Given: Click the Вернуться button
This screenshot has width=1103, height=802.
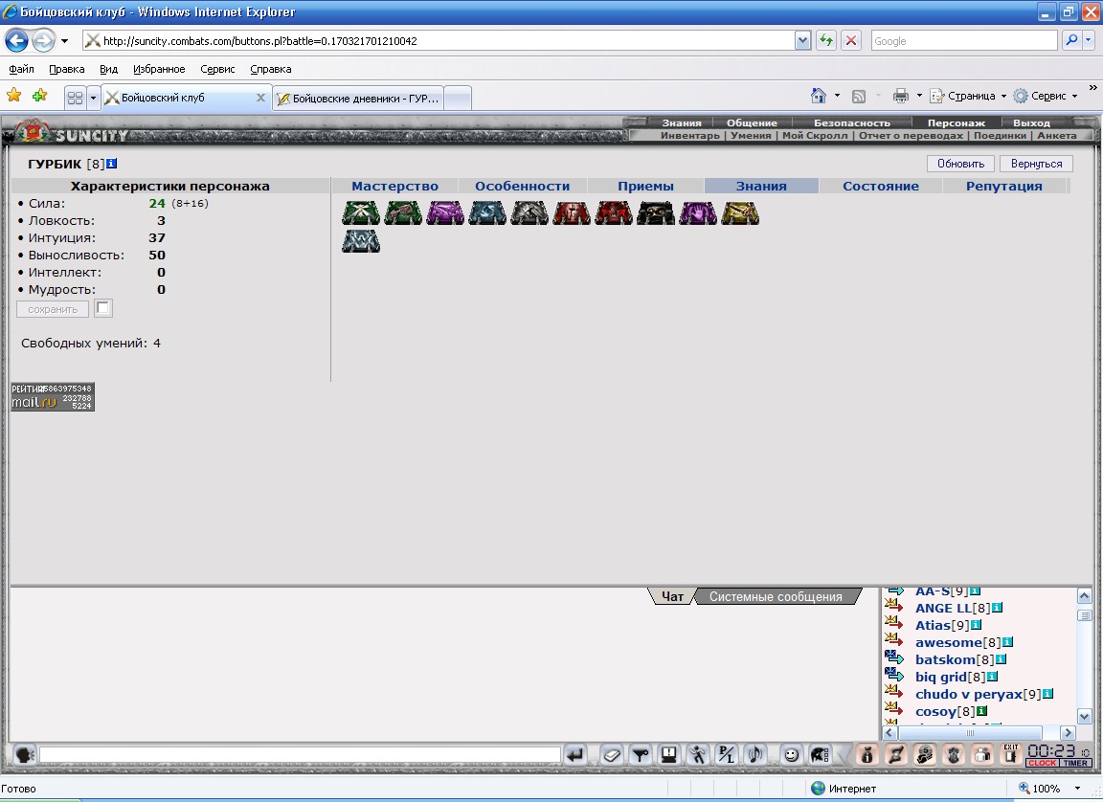Looking at the screenshot, I should (x=1036, y=164).
